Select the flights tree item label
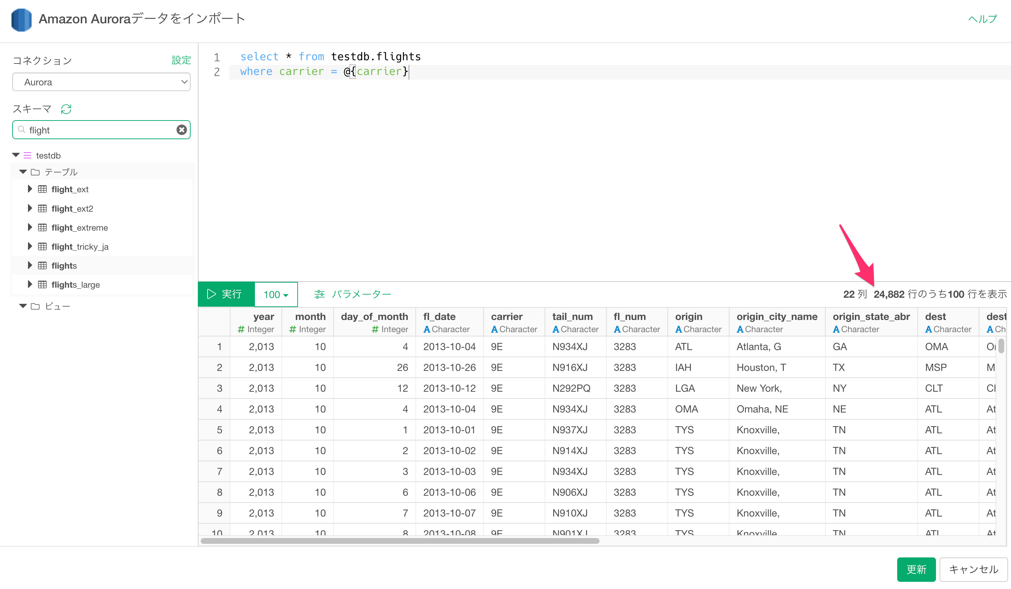Viewport: 1011px width, 589px height. click(x=64, y=265)
